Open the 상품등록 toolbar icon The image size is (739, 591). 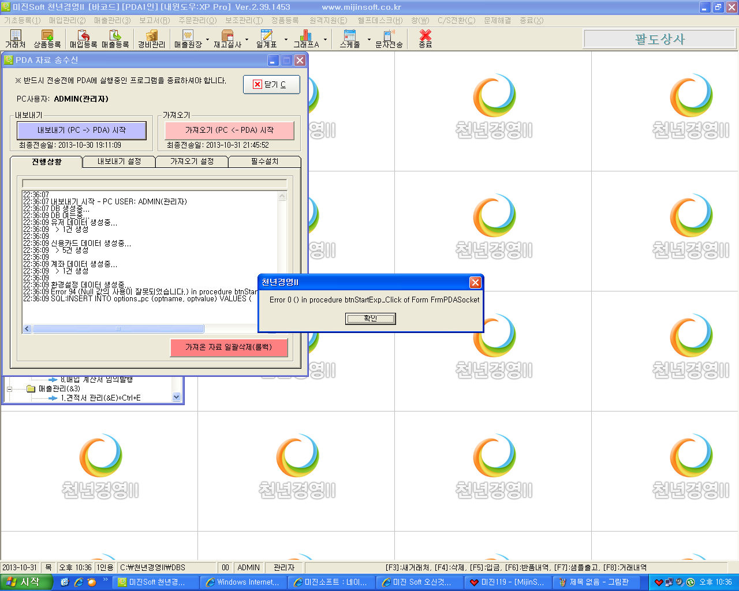(x=47, y=39)
